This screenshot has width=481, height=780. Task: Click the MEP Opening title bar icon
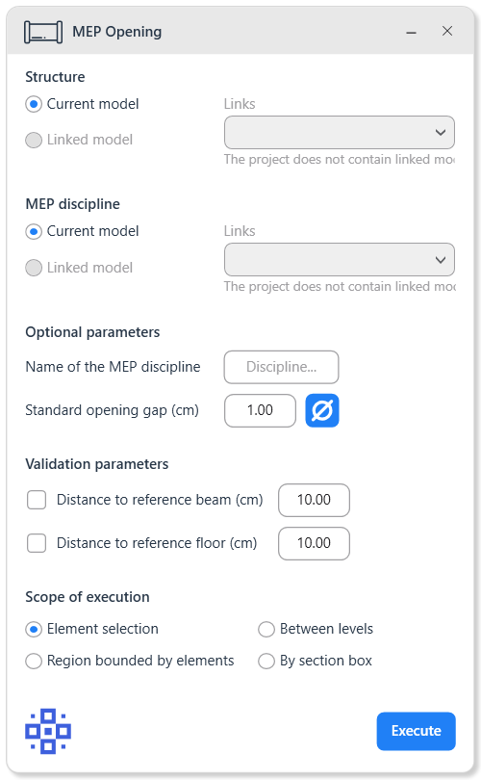click(43, 32)
